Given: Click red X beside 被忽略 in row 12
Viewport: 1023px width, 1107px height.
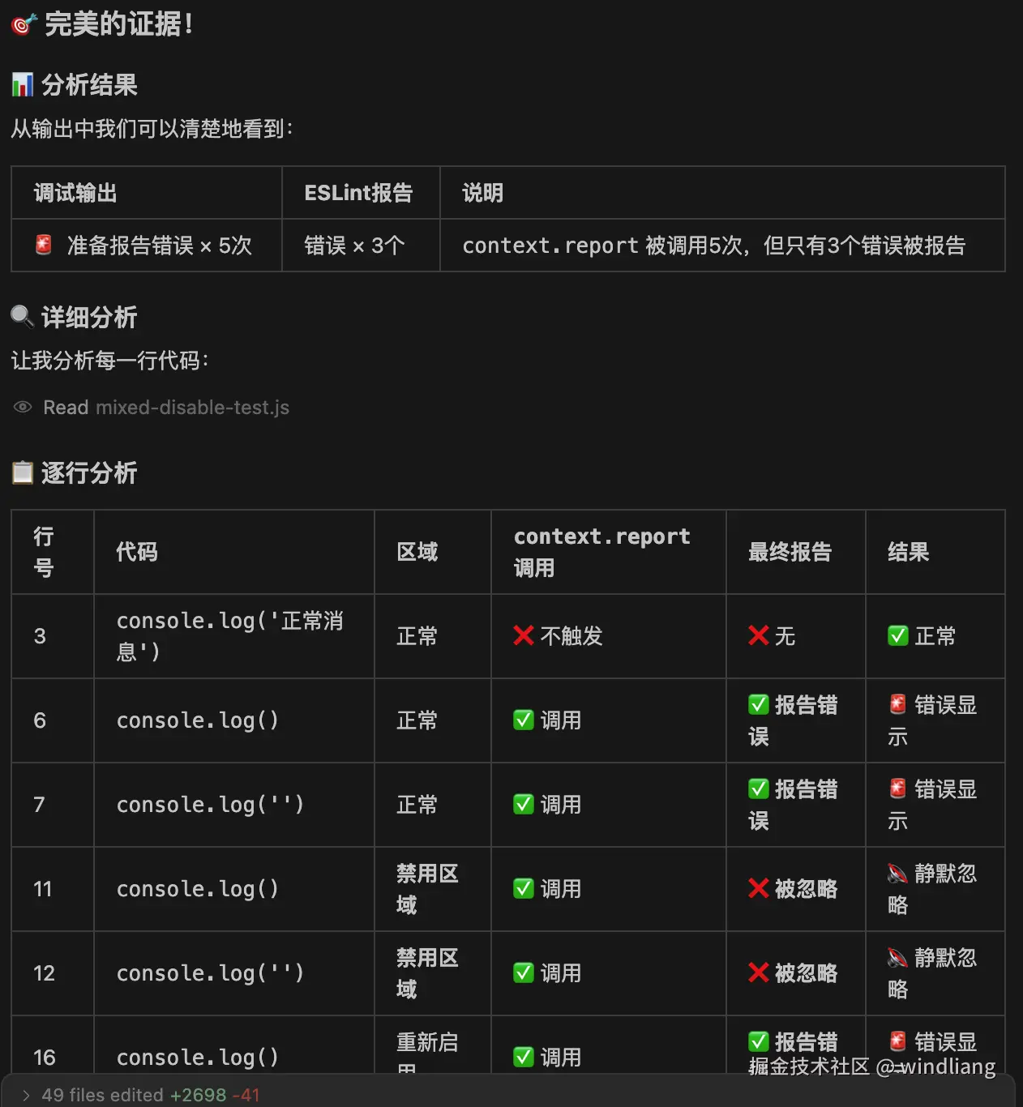Looking at the screenshot, I should (759, 972).
